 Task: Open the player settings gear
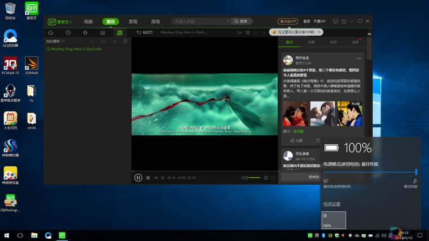point(266,178)
